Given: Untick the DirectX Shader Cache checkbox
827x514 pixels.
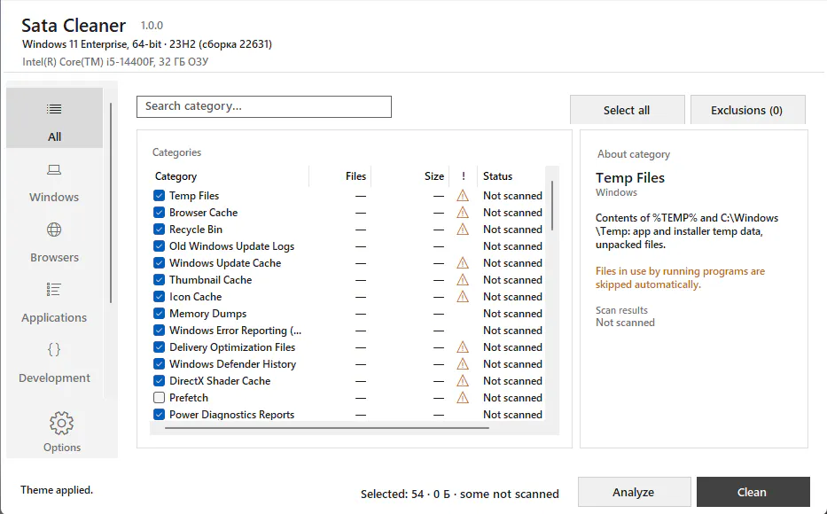Looking at the screenshot, I should tap(159, 381).
